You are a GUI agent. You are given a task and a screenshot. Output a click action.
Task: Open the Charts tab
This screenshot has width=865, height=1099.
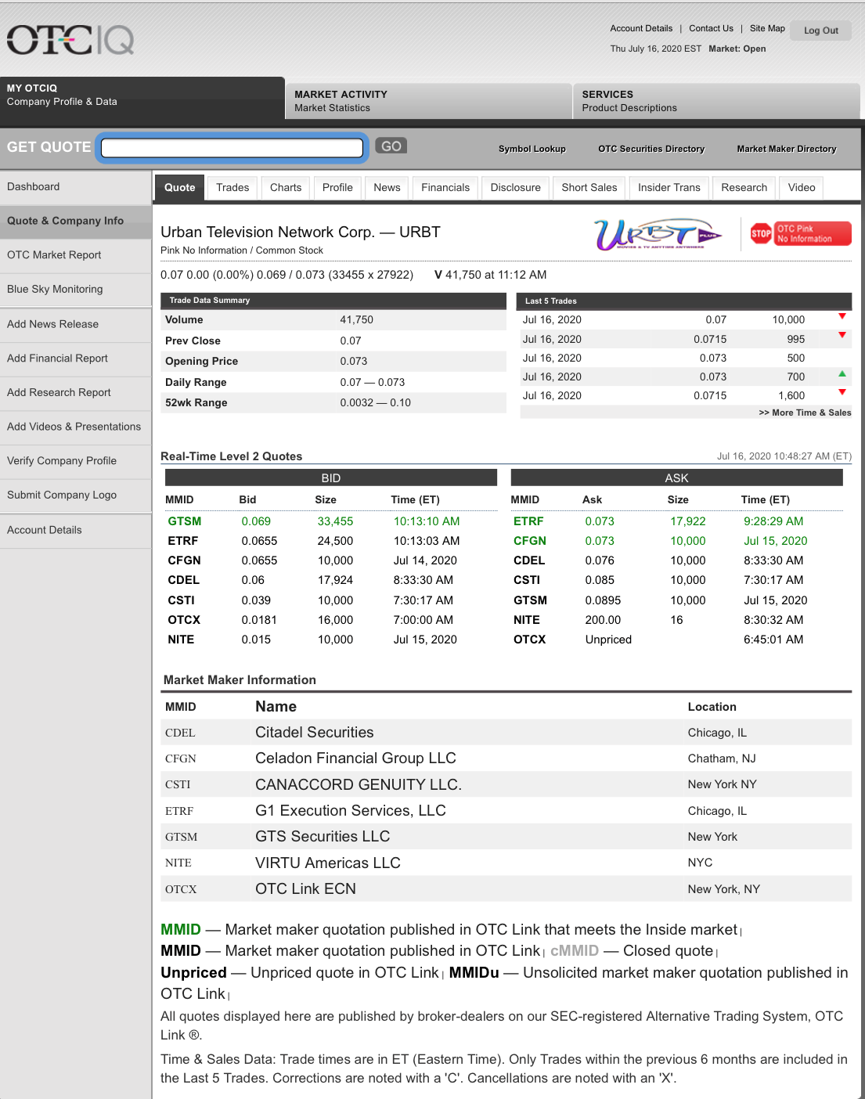pyautogui.click(x=286, y=188)
